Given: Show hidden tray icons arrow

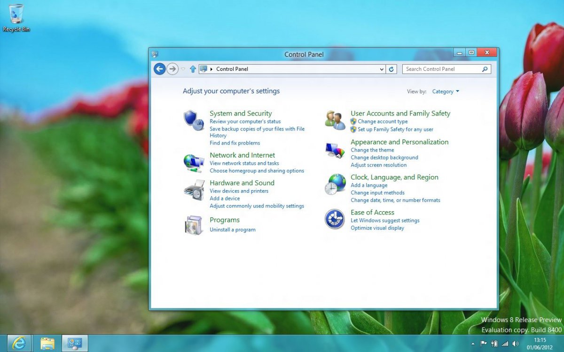Looking at the screenshot, I should coord(473,344).
